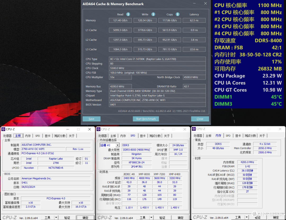Viewport: 286px width, 220px height.
Task: Open 测试分数 tab in left CPU-Z
Action: pos(60,136)
